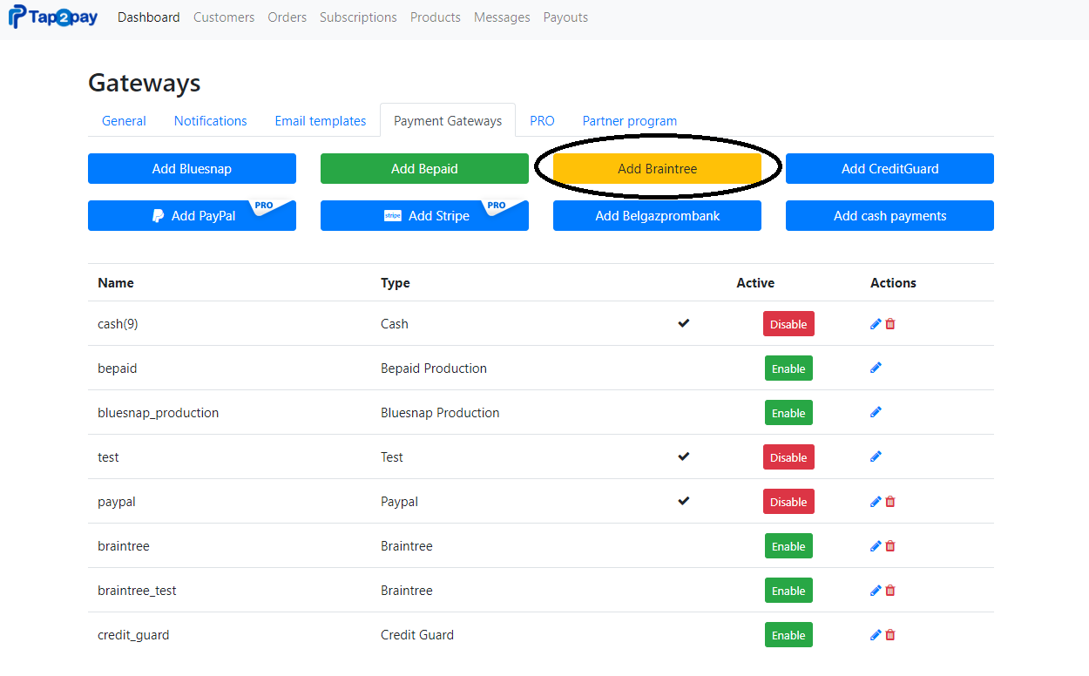Switch to the Notifications tab
Viewport: 1089px width, 676px height.
click(x=211, y=121)
